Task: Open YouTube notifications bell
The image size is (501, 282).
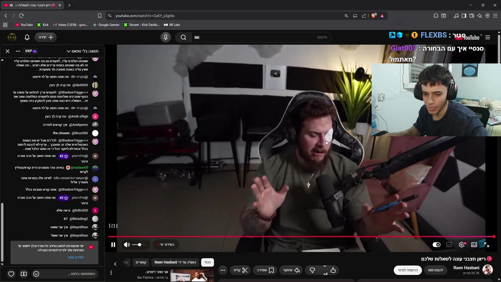Action: (x=27, y=37)
